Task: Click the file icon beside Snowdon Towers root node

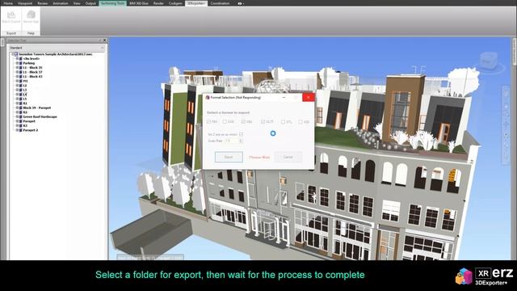Action: coord(16,54)
